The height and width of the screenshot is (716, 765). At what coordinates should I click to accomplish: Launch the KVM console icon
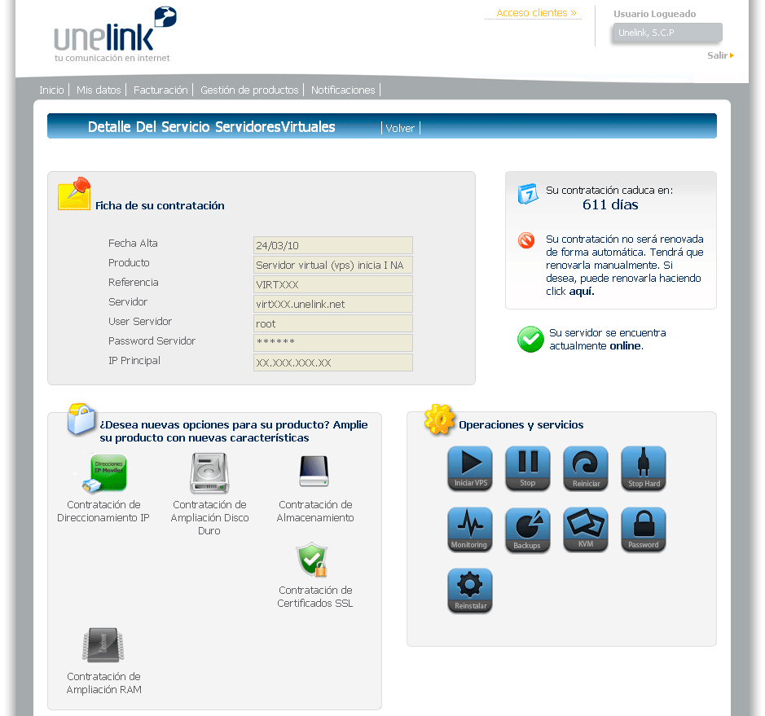(586, 529)
